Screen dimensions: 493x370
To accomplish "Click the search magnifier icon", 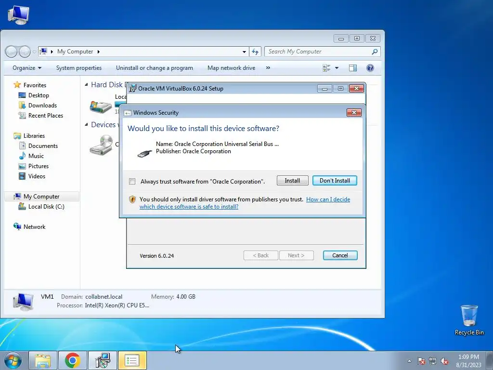I will coord(375,52).
